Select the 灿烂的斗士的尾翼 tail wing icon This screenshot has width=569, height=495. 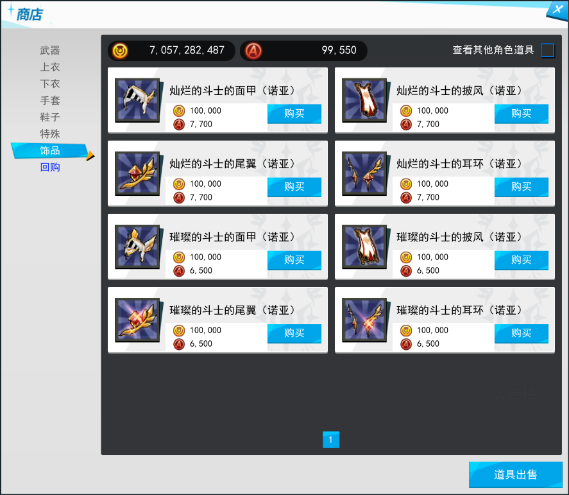tap(137, 173)
